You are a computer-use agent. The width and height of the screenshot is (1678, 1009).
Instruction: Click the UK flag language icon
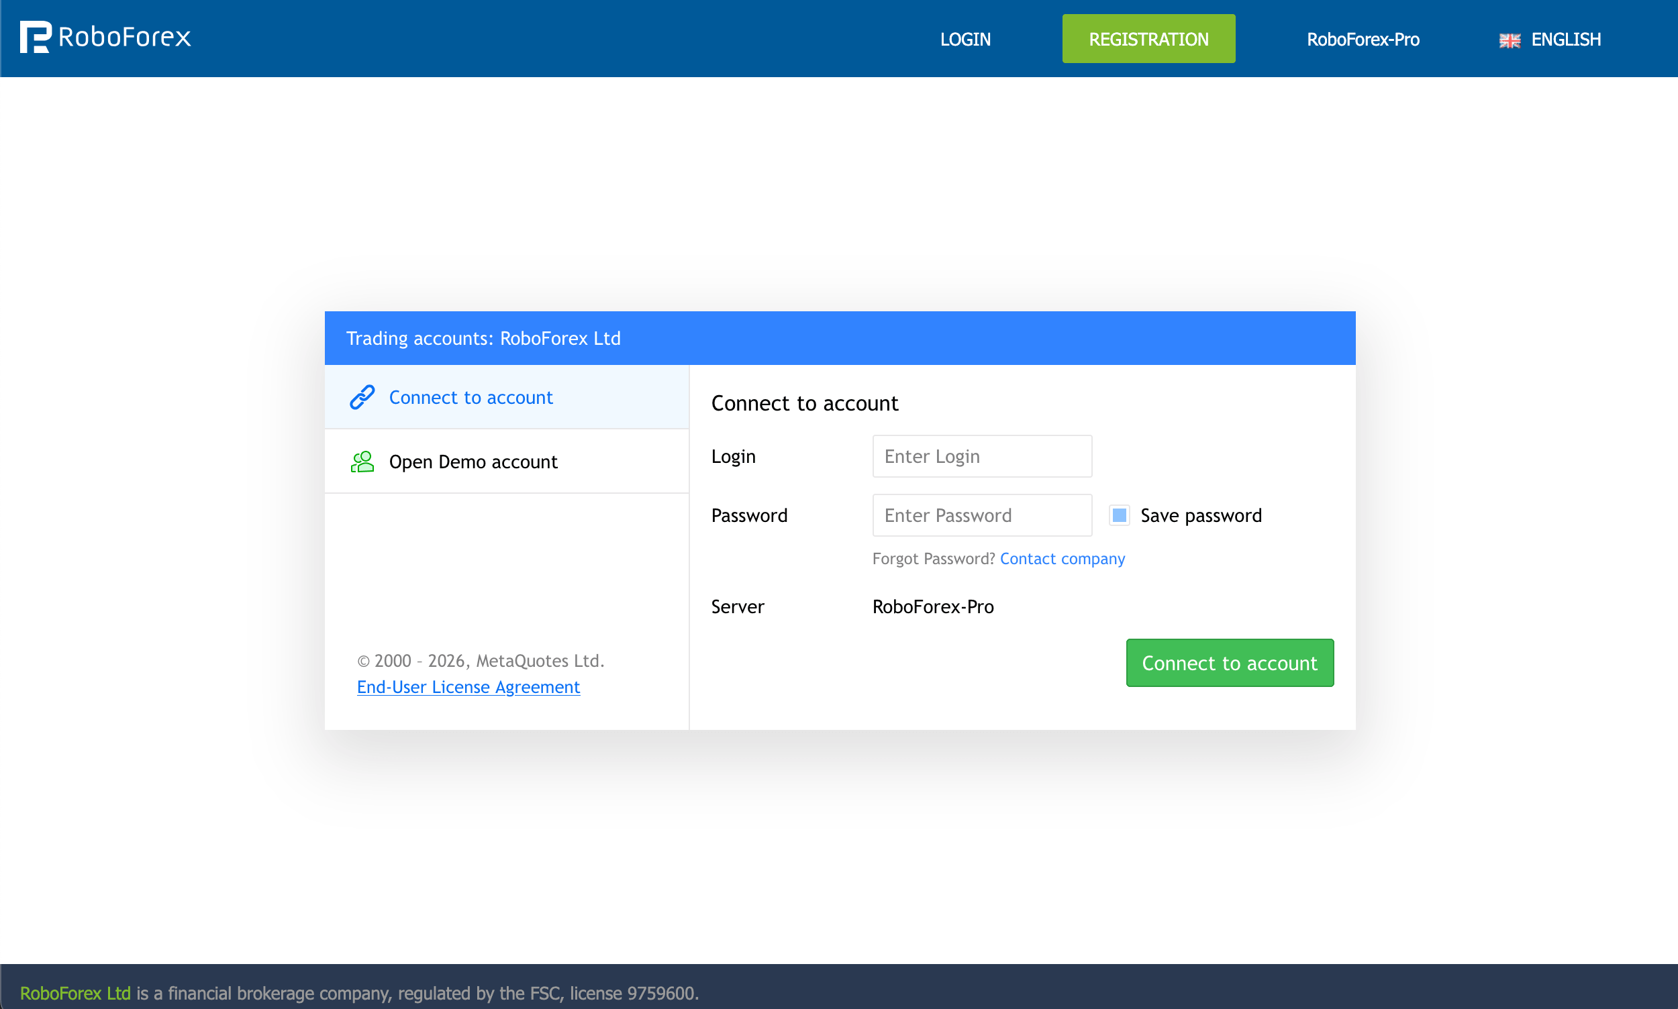point(1510,40)
